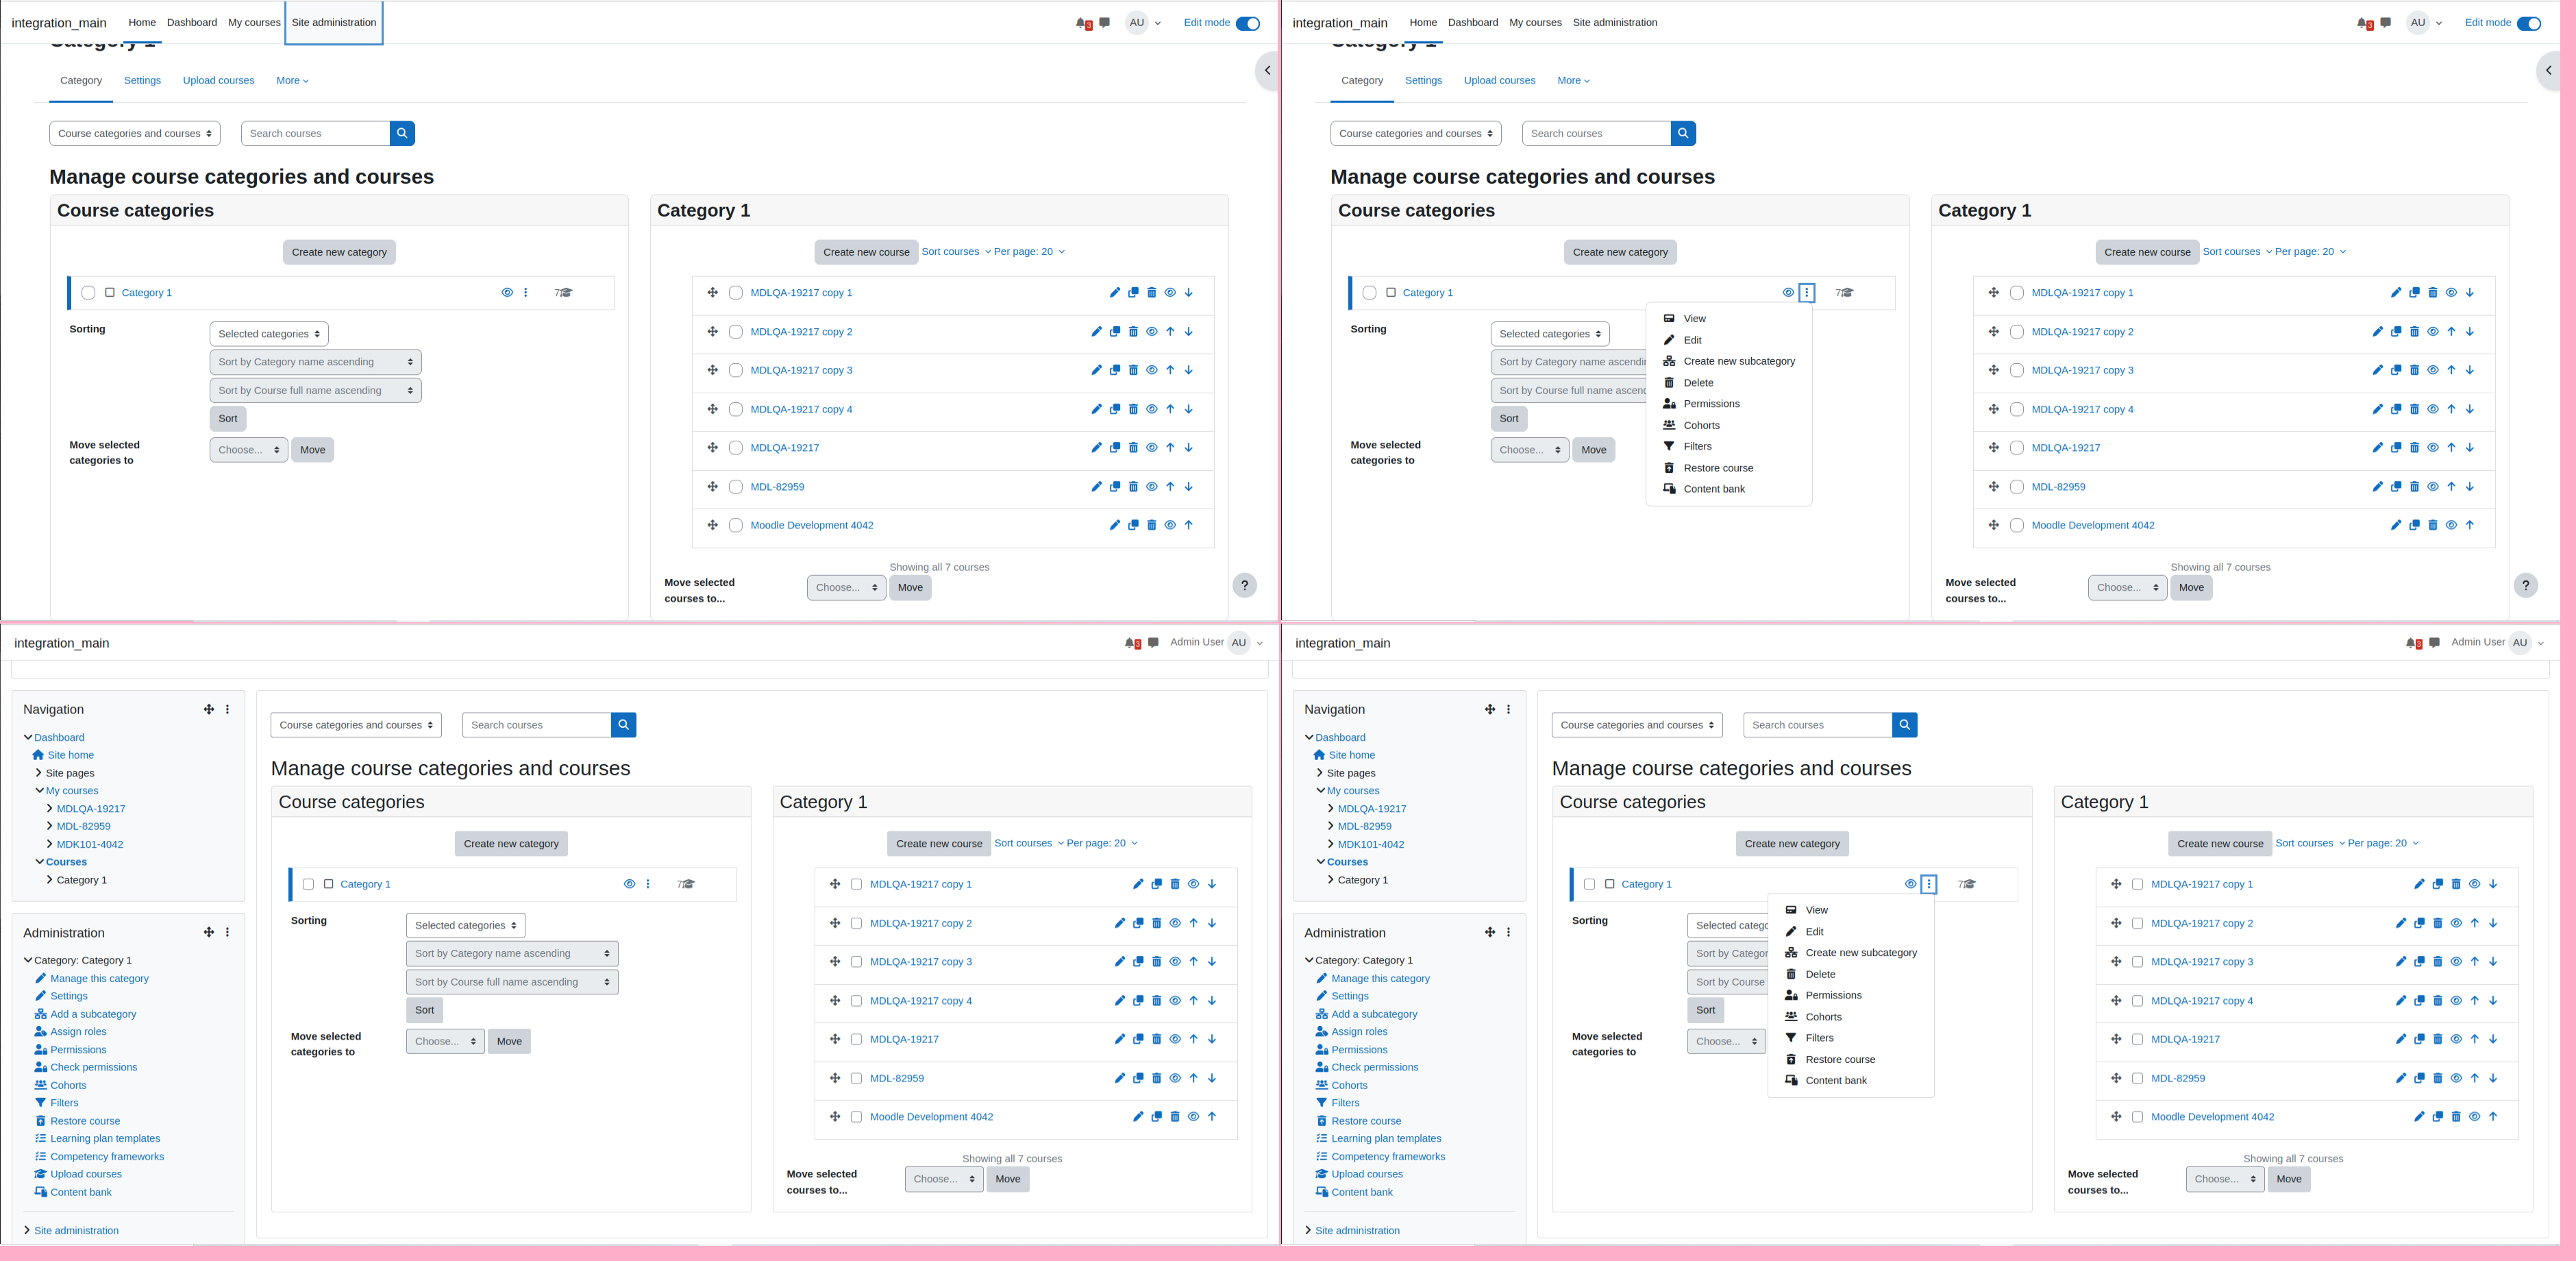Click Navigation block move icon, bottom-left screenshot

(209, 709)
